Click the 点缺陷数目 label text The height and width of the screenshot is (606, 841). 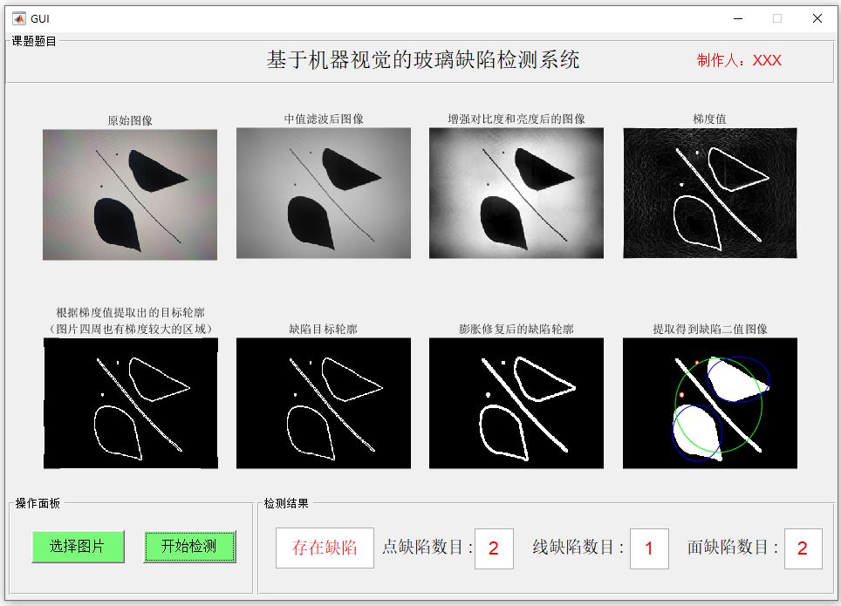click(427, 547)
